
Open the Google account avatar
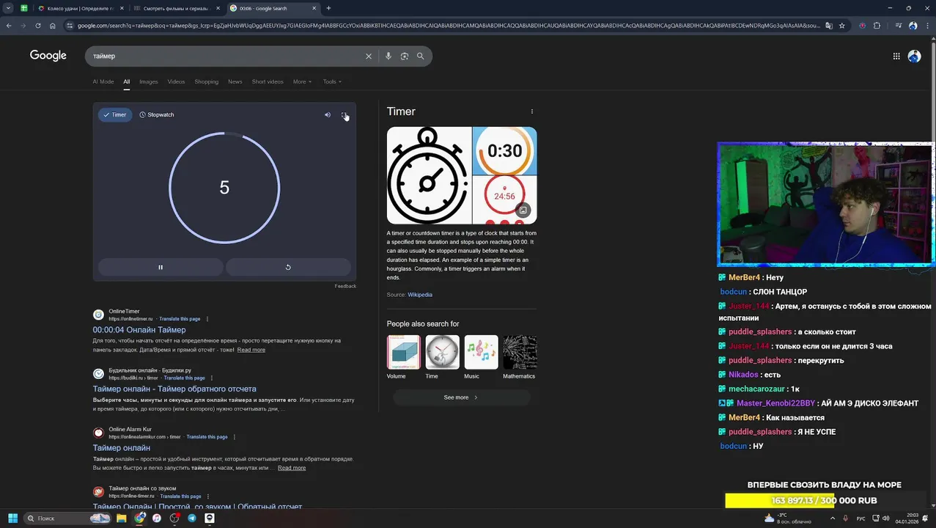coord(914,56)
